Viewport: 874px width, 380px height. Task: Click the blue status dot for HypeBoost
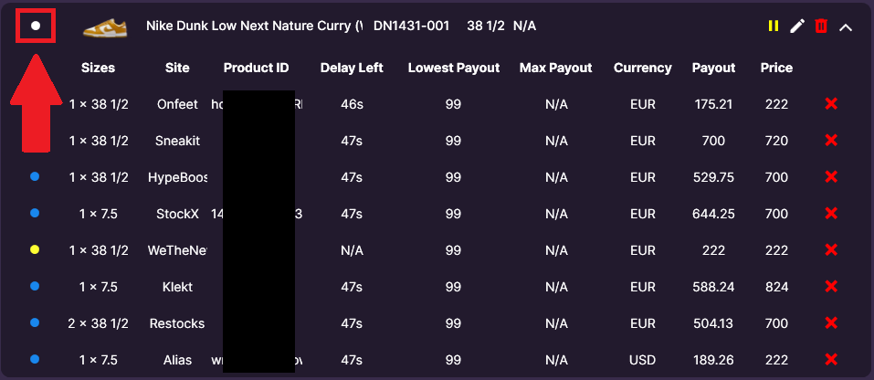pyautogui.click(x=35, y=176)
